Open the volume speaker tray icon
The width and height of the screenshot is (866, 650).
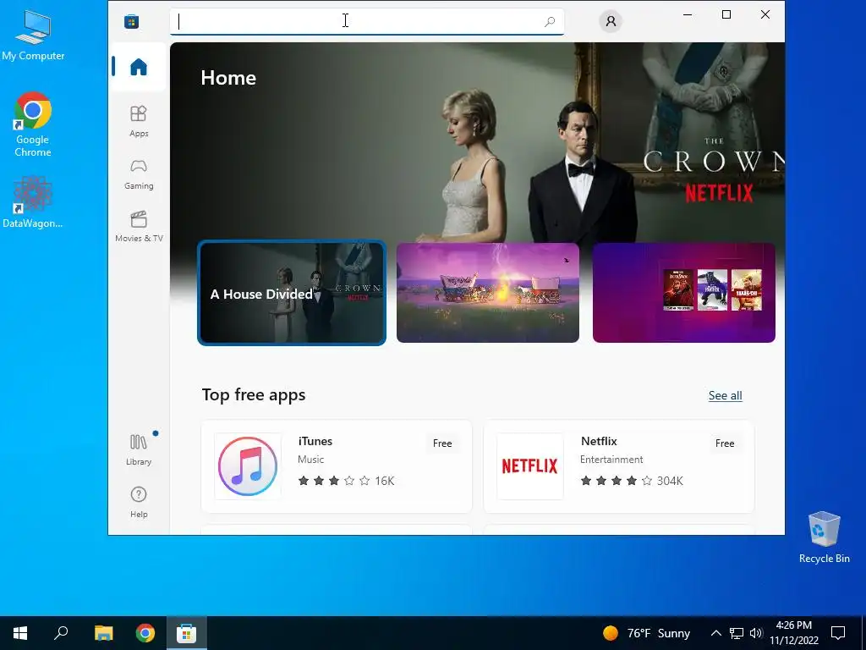point(756,633)
